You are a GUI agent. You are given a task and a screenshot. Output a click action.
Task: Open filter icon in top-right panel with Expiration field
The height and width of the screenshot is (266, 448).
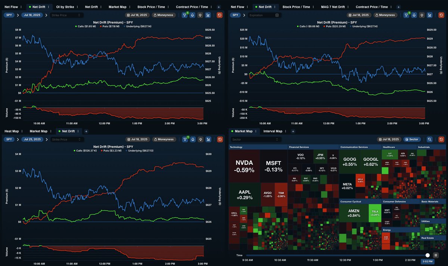point(406,15)
